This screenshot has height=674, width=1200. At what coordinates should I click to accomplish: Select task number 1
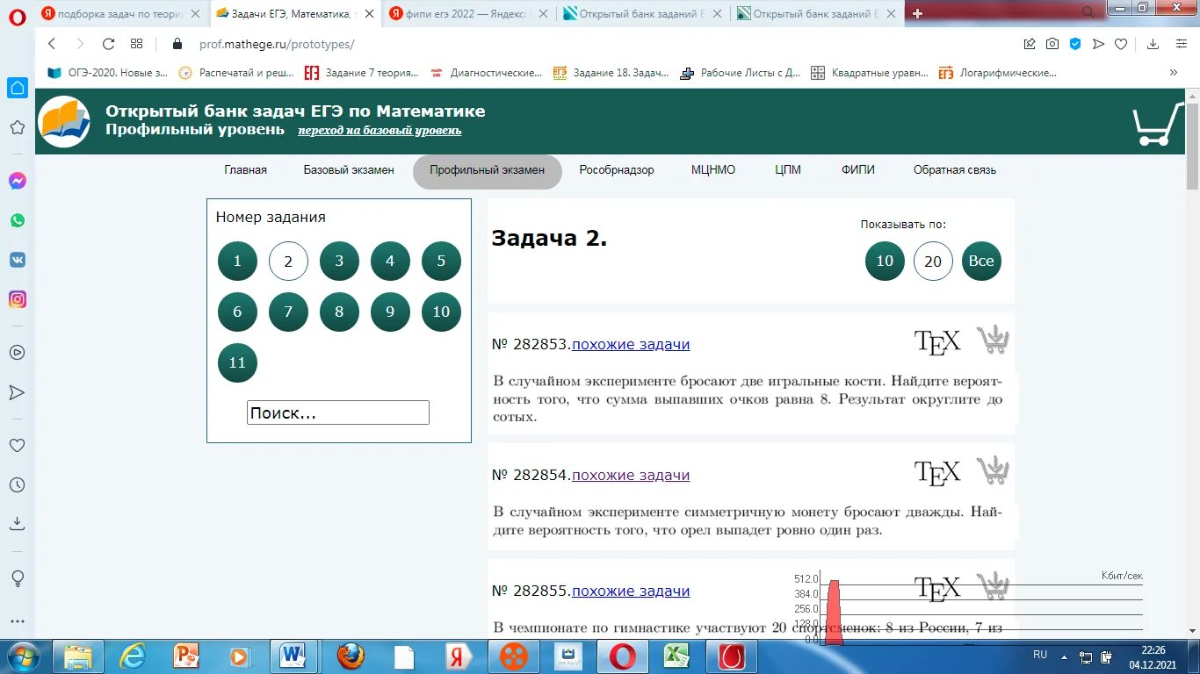(x=237, y=262)
